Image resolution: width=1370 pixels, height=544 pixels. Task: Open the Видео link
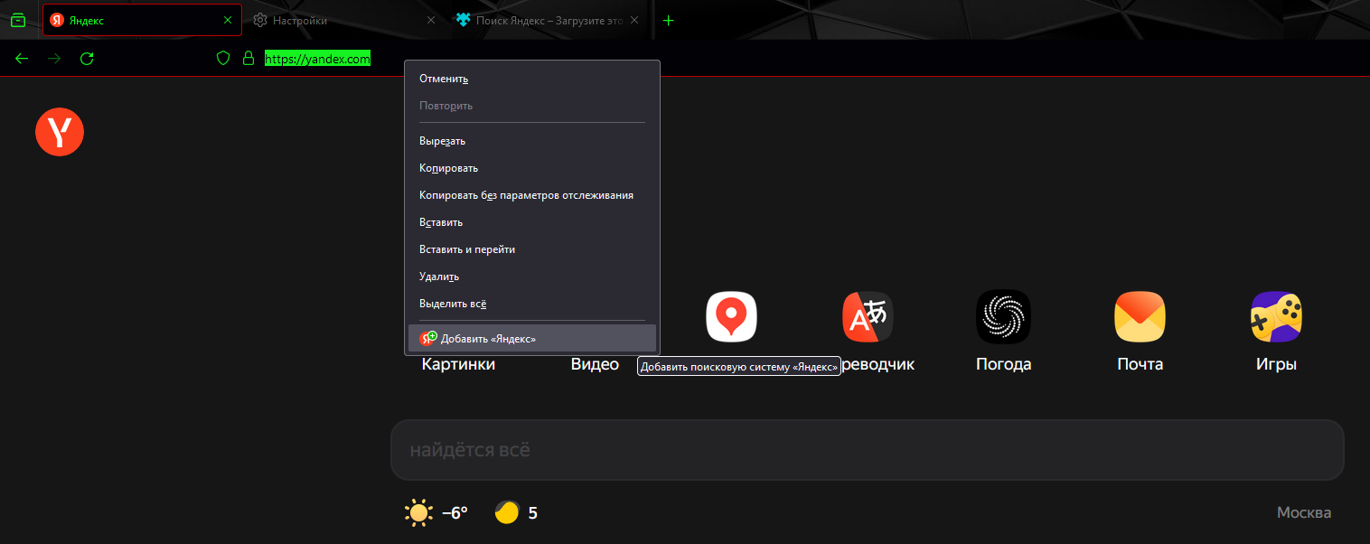[595, 364]
